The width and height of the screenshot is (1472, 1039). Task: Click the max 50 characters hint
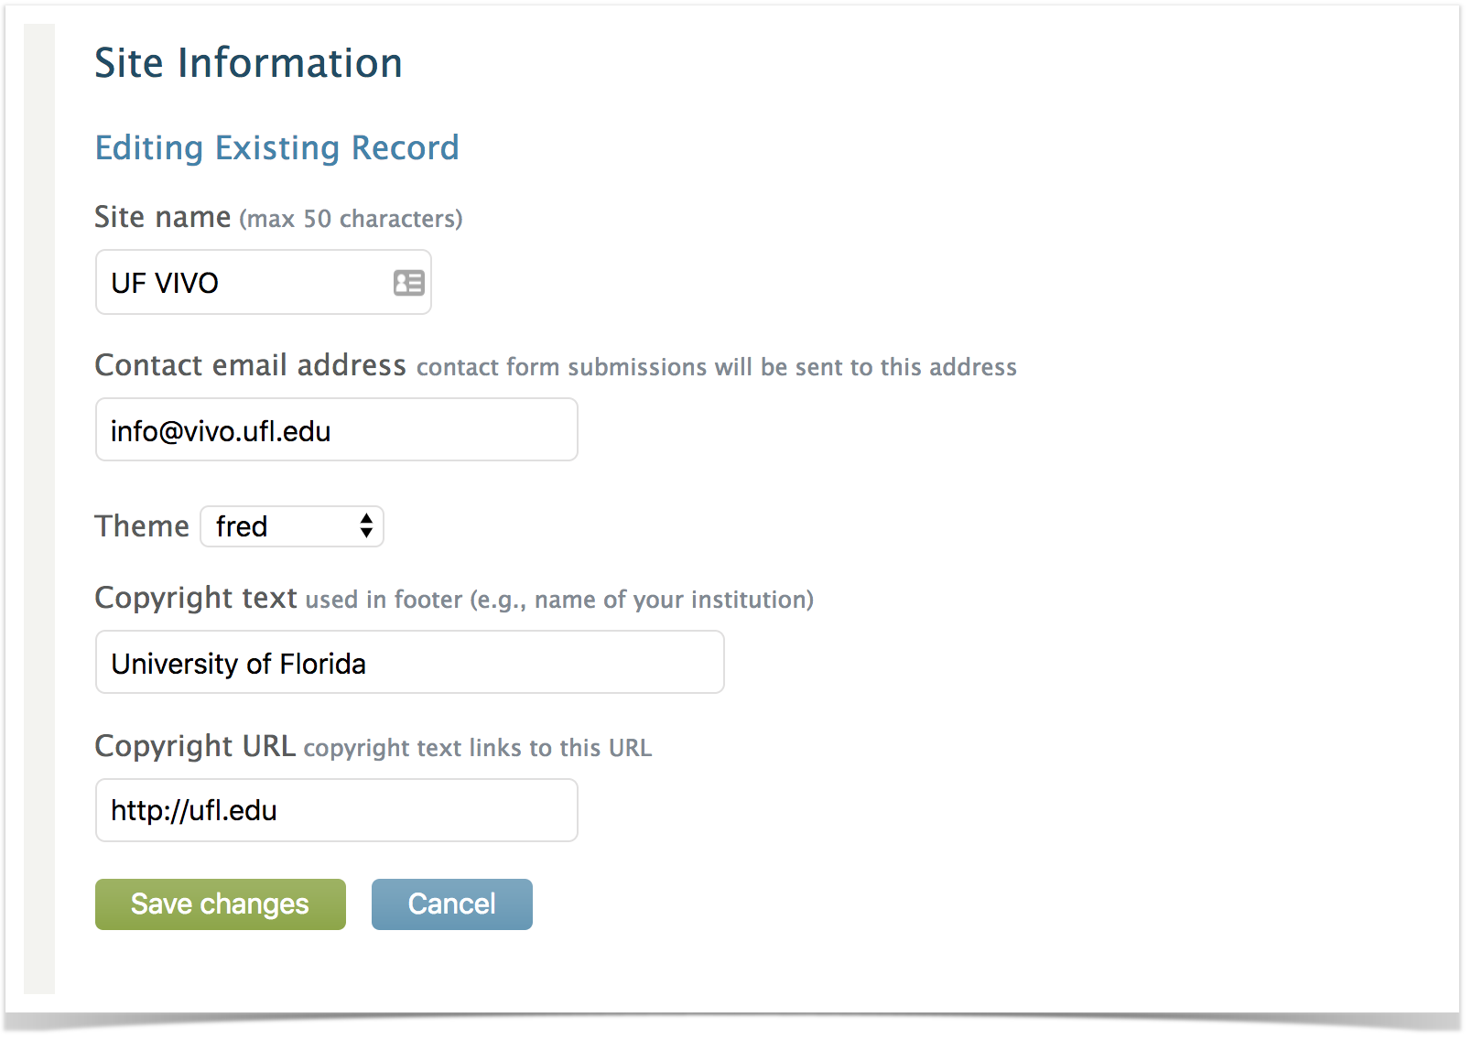point(351,219)
